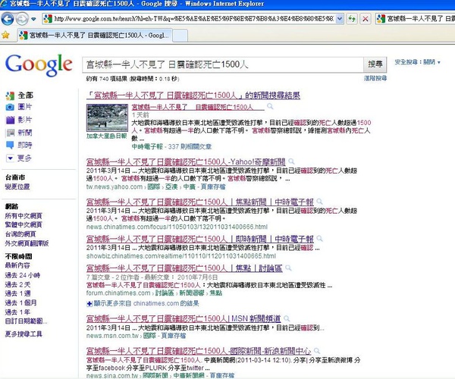
Task: Click preview magnifier beside 焦點新聞 result
Action: pos(319,201)
